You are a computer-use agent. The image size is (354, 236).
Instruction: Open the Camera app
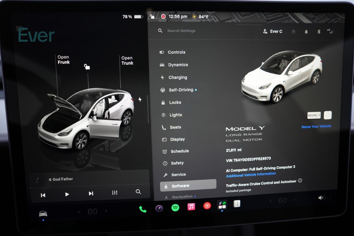(x=159, y=208)
